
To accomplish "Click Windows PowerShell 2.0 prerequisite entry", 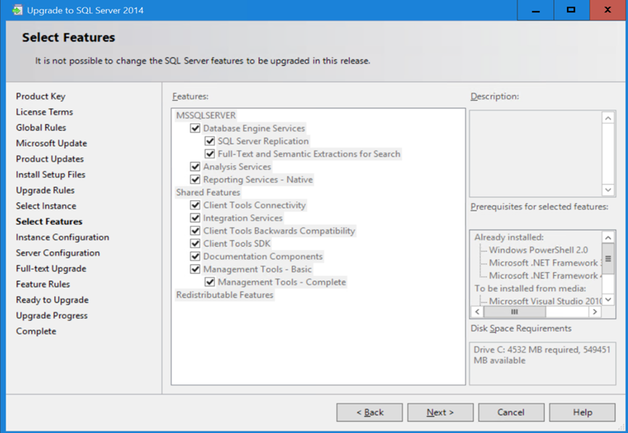I will tap(538, 250).
